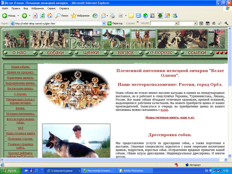The image size is (232, 174).
Task: Click the Back (Назад) arrow icon
Action: pyautogui.click(x=5, y=16)
